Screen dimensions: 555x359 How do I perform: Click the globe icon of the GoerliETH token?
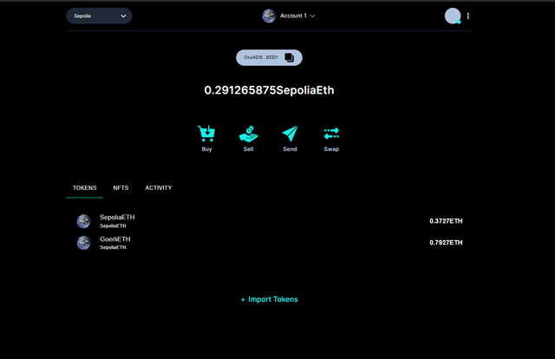coord(83,243)
